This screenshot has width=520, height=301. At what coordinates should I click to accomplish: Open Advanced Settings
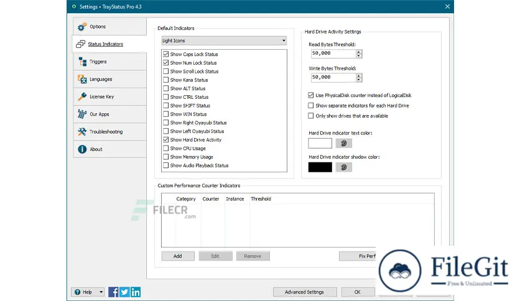click(x=304, y=292)
